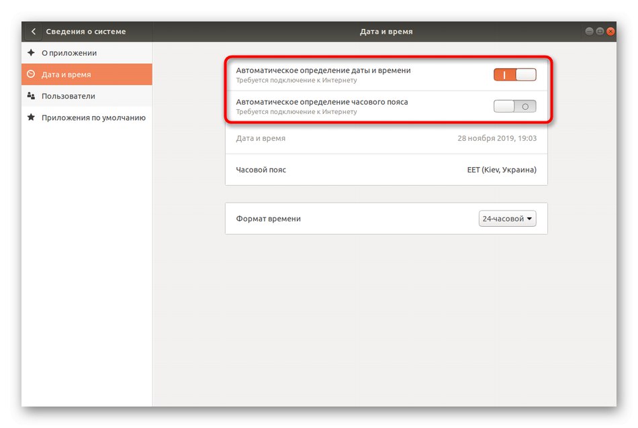Click the Дата и время row showing 28 ноября 2019

coord(386,138)
